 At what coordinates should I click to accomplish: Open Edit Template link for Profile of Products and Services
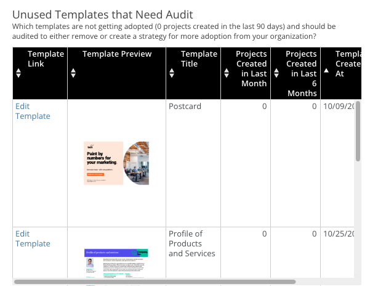[33, 239]
